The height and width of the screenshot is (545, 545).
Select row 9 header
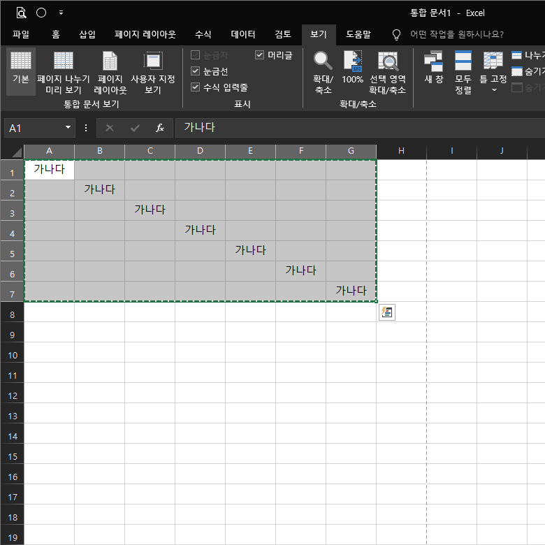coord(12,333)
